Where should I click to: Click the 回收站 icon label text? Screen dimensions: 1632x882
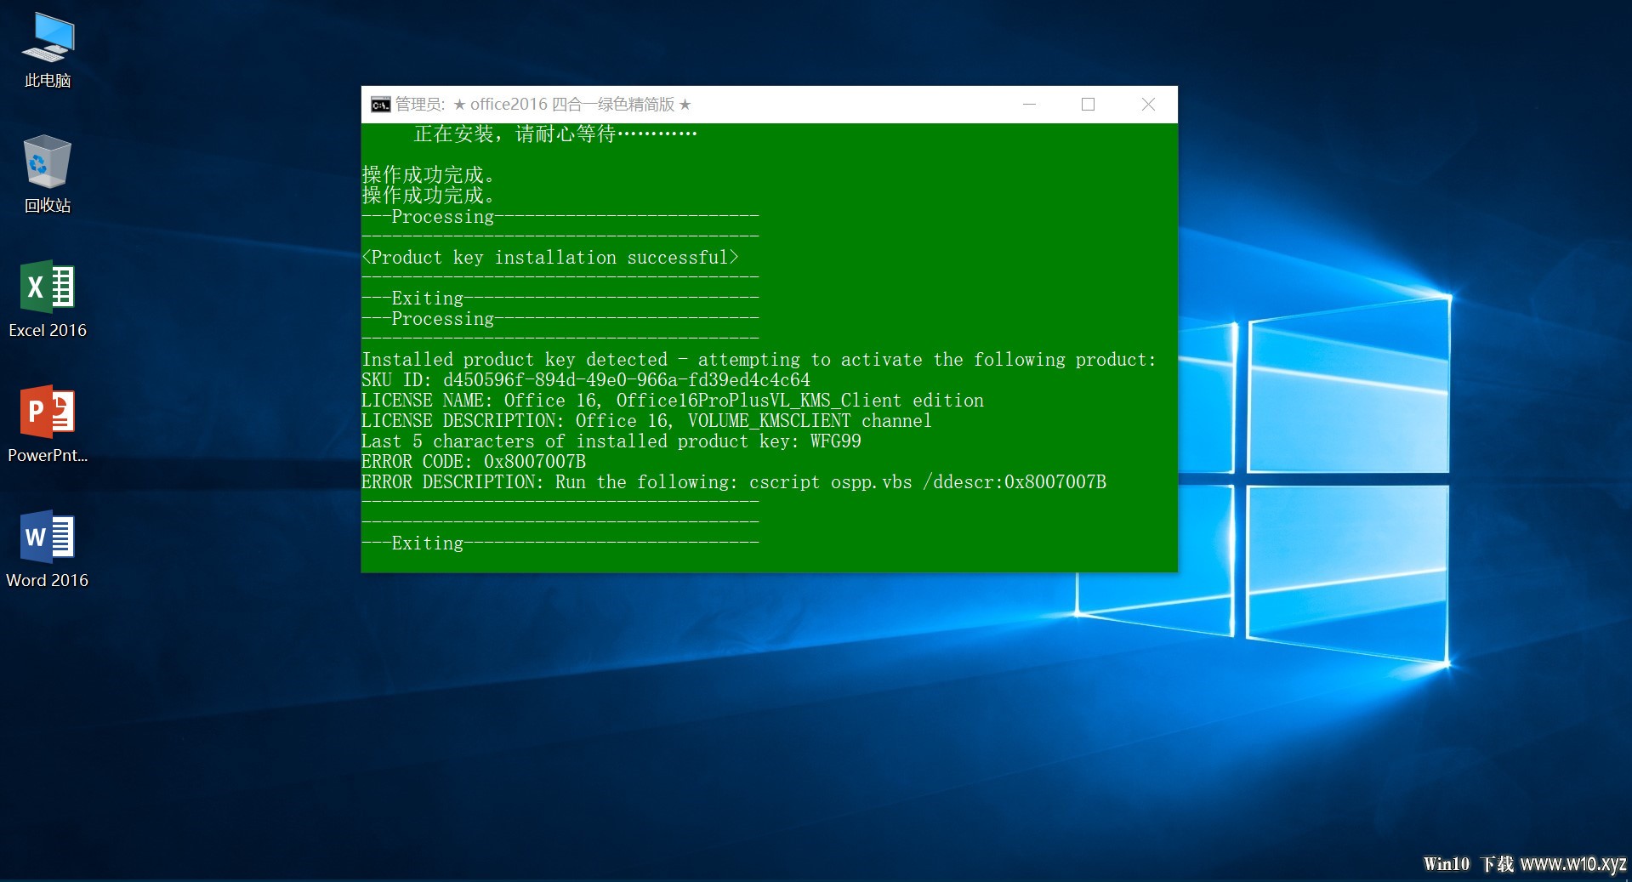48,206
